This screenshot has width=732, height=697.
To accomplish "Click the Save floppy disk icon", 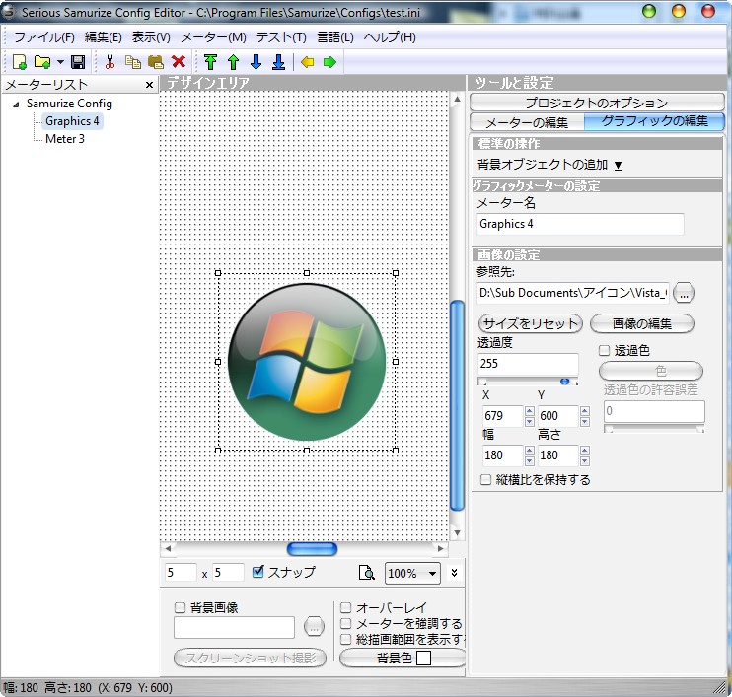I will point(78,62).
